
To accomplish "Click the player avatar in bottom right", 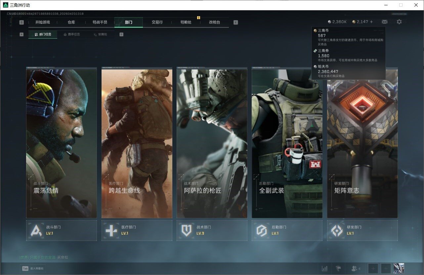I will click(x=399, y=268).
